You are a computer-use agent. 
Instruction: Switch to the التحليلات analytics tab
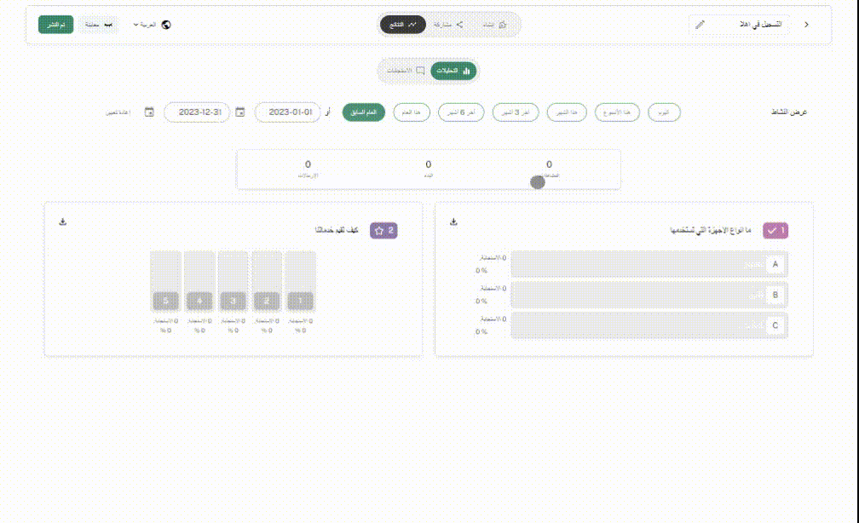pyautogui.click(x=454, y=72)
